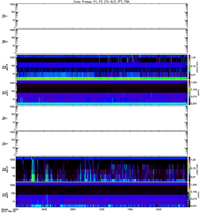
Task: Click the color bar beside thb fbk scm1
Action: pos(189,92)
